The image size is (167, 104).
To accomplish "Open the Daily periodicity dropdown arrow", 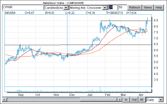I will tap(161, 100).
